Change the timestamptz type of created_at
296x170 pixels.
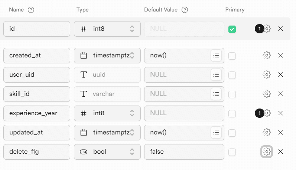(x=107, y=56)
